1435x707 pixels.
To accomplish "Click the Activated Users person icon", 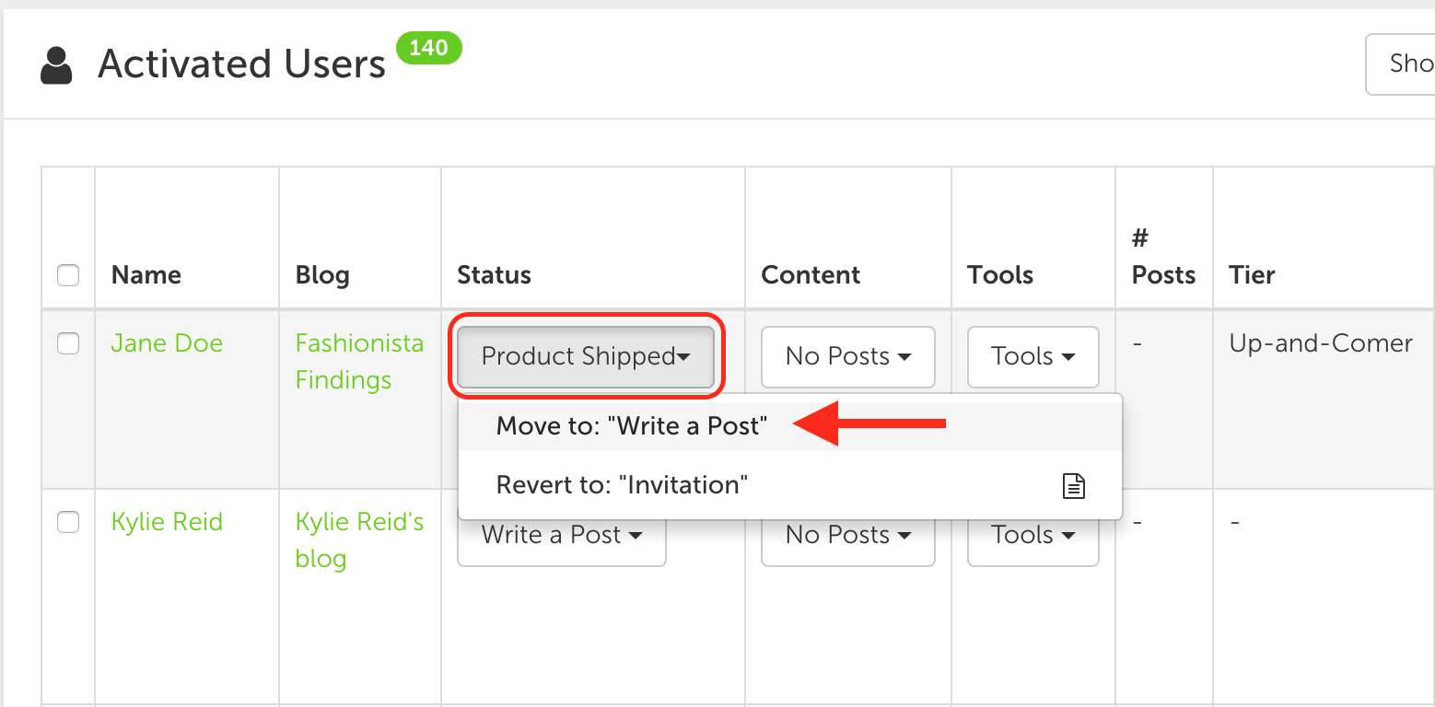I will [x=57, y=65].
